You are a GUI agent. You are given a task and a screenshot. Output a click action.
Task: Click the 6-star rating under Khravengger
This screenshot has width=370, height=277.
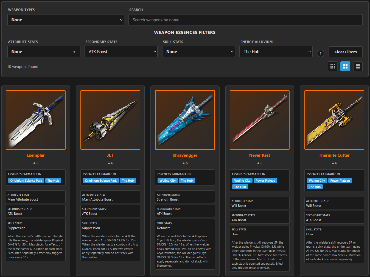click(x=185, y=163)
